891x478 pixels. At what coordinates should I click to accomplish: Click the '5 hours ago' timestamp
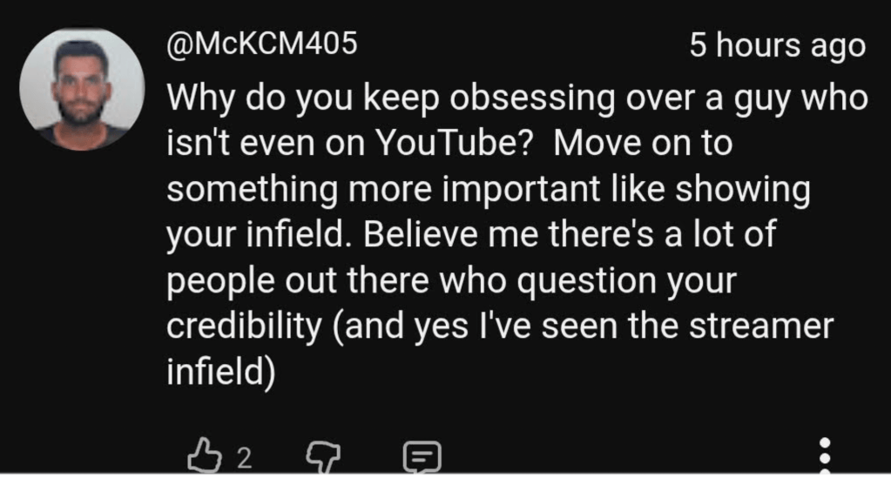(778, 45)
